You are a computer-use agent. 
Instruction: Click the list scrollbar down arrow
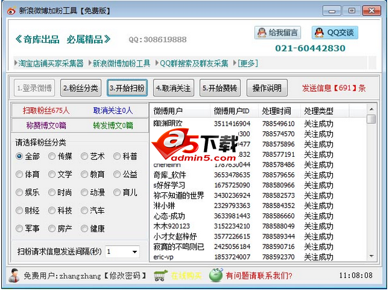click(372, 256)
